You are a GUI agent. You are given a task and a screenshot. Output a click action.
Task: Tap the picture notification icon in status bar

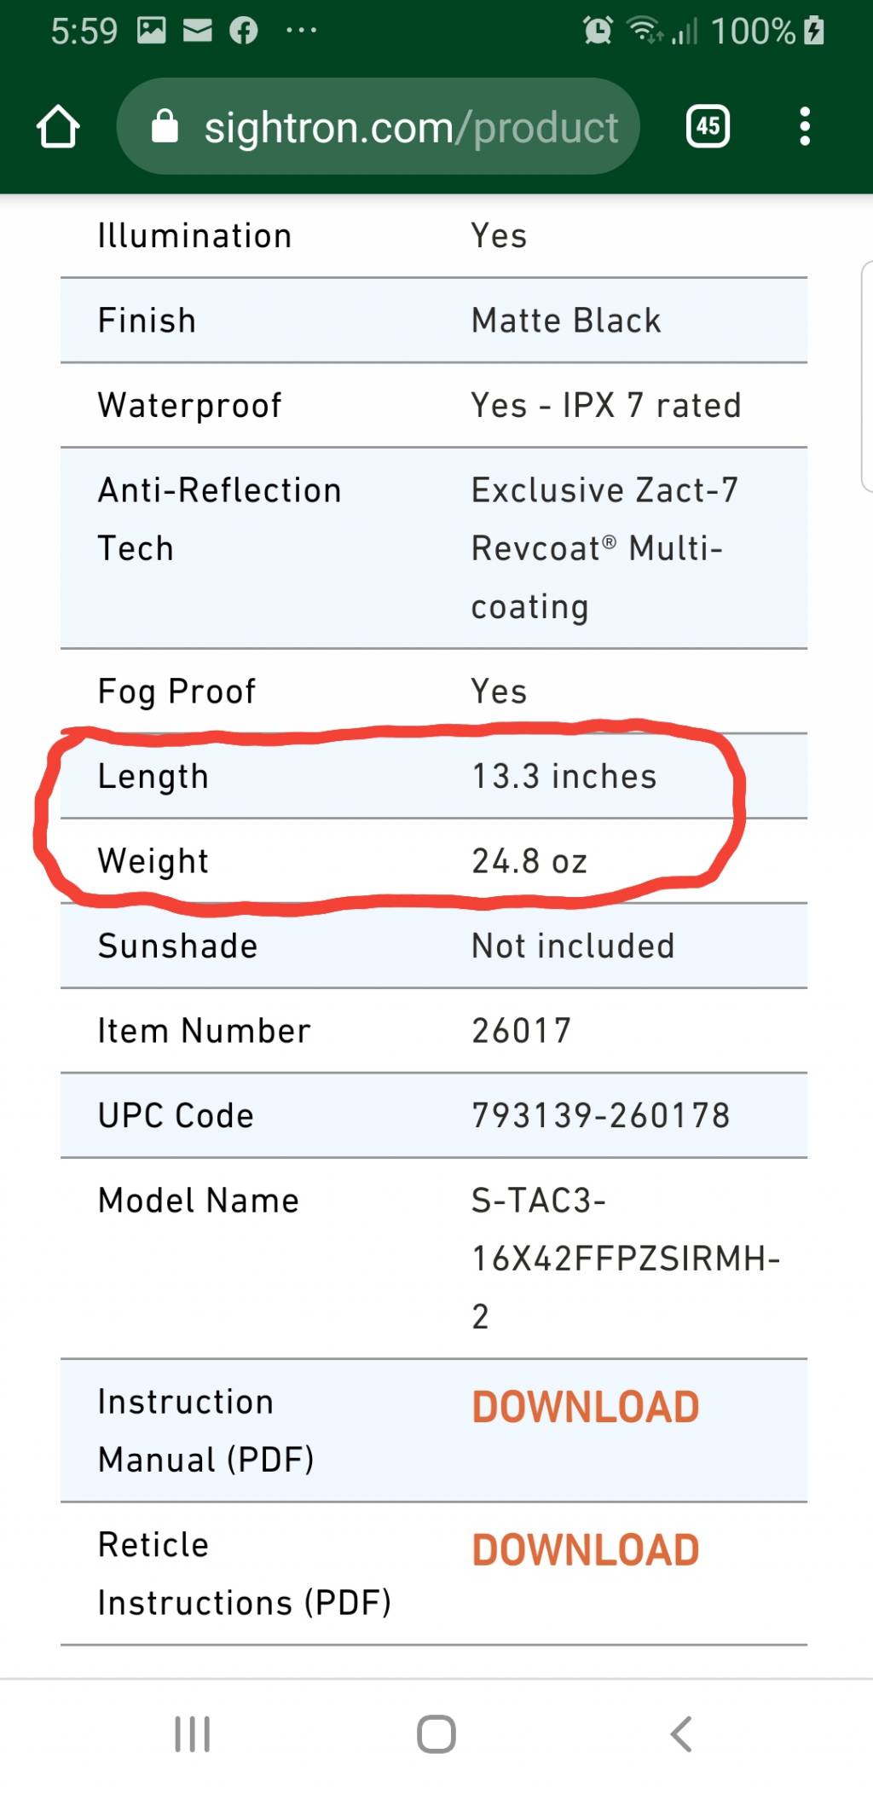click(x=152, y=31)
